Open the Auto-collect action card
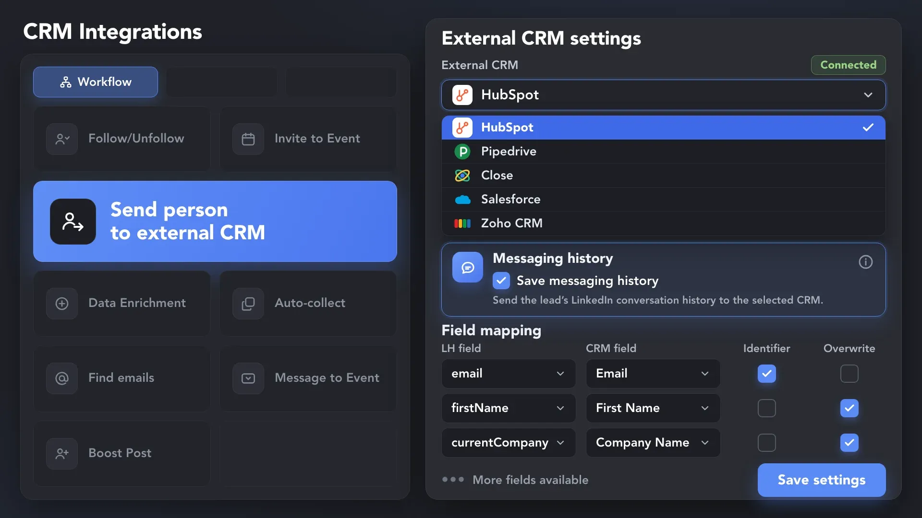The height and width of the screenshot is (518, 922). (308, 304)
